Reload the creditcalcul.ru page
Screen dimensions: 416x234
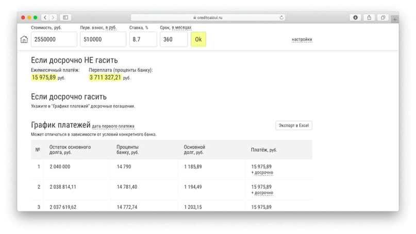[281, 17]
